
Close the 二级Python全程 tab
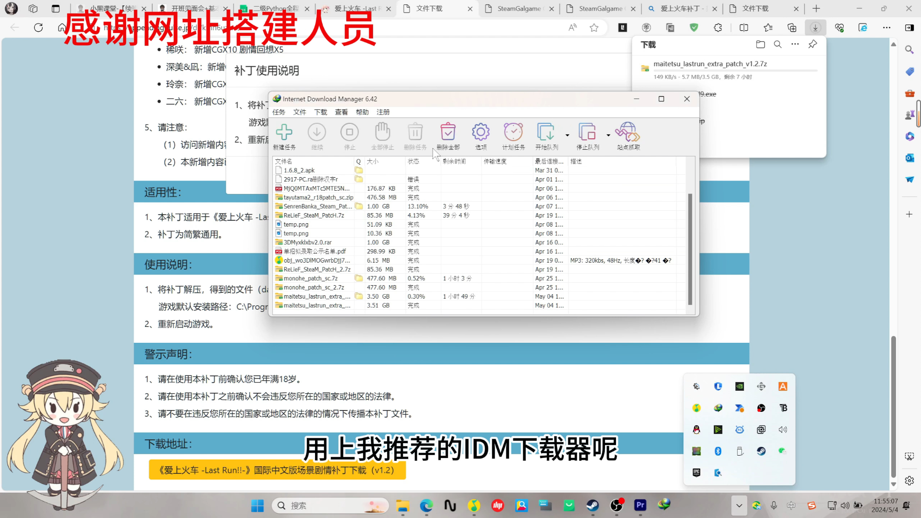pyautogui.click(x=307, y=9)
